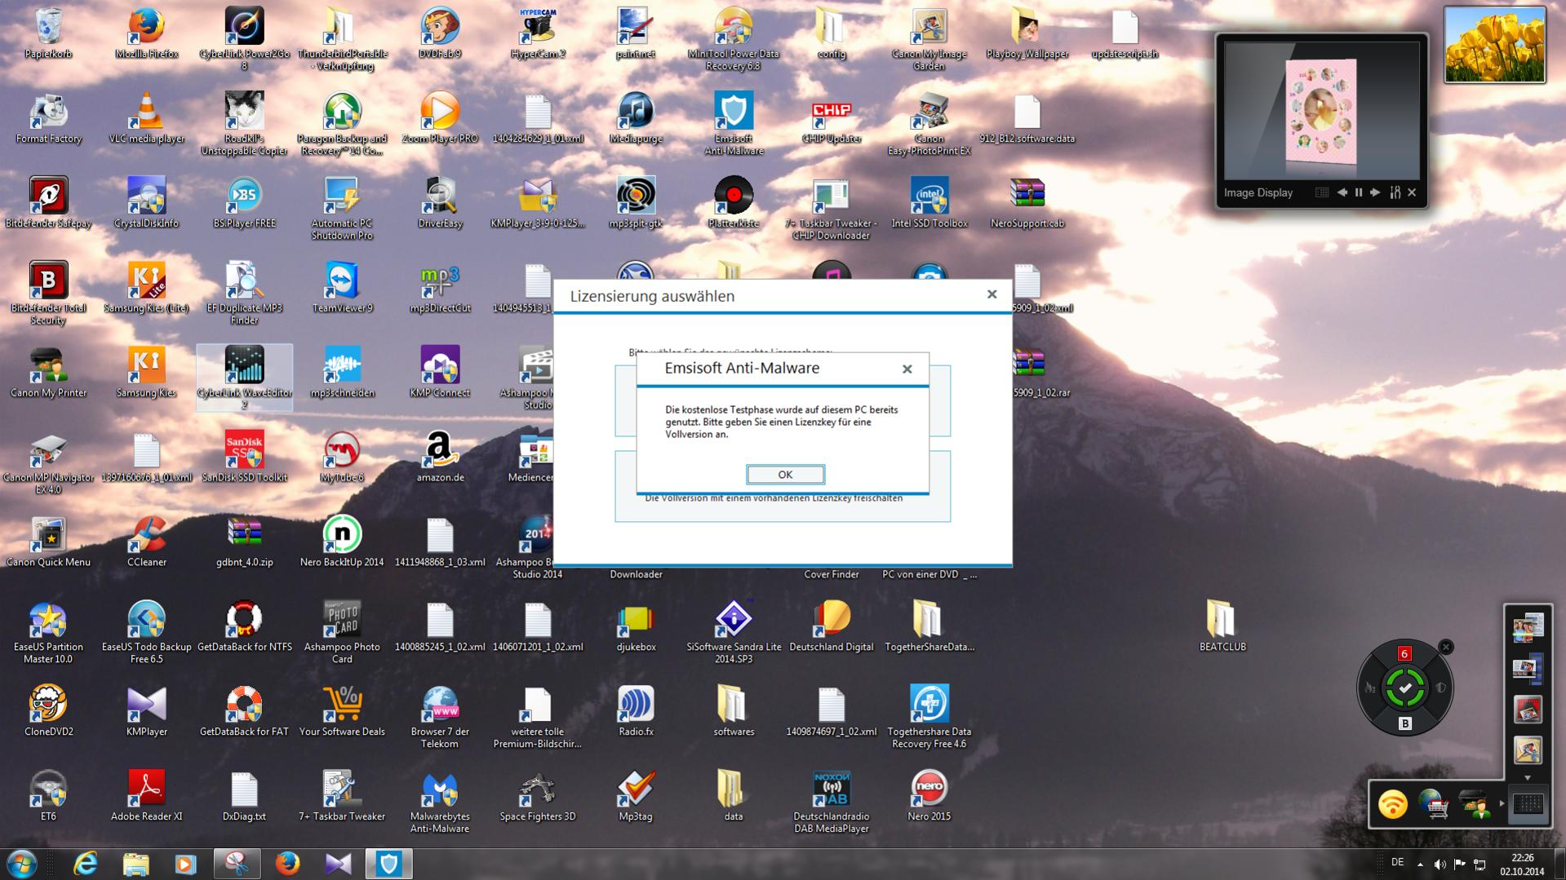Select the MiniTool Power Data Recovery icon
Screen dimensions: 1566x880
[734, 38]
